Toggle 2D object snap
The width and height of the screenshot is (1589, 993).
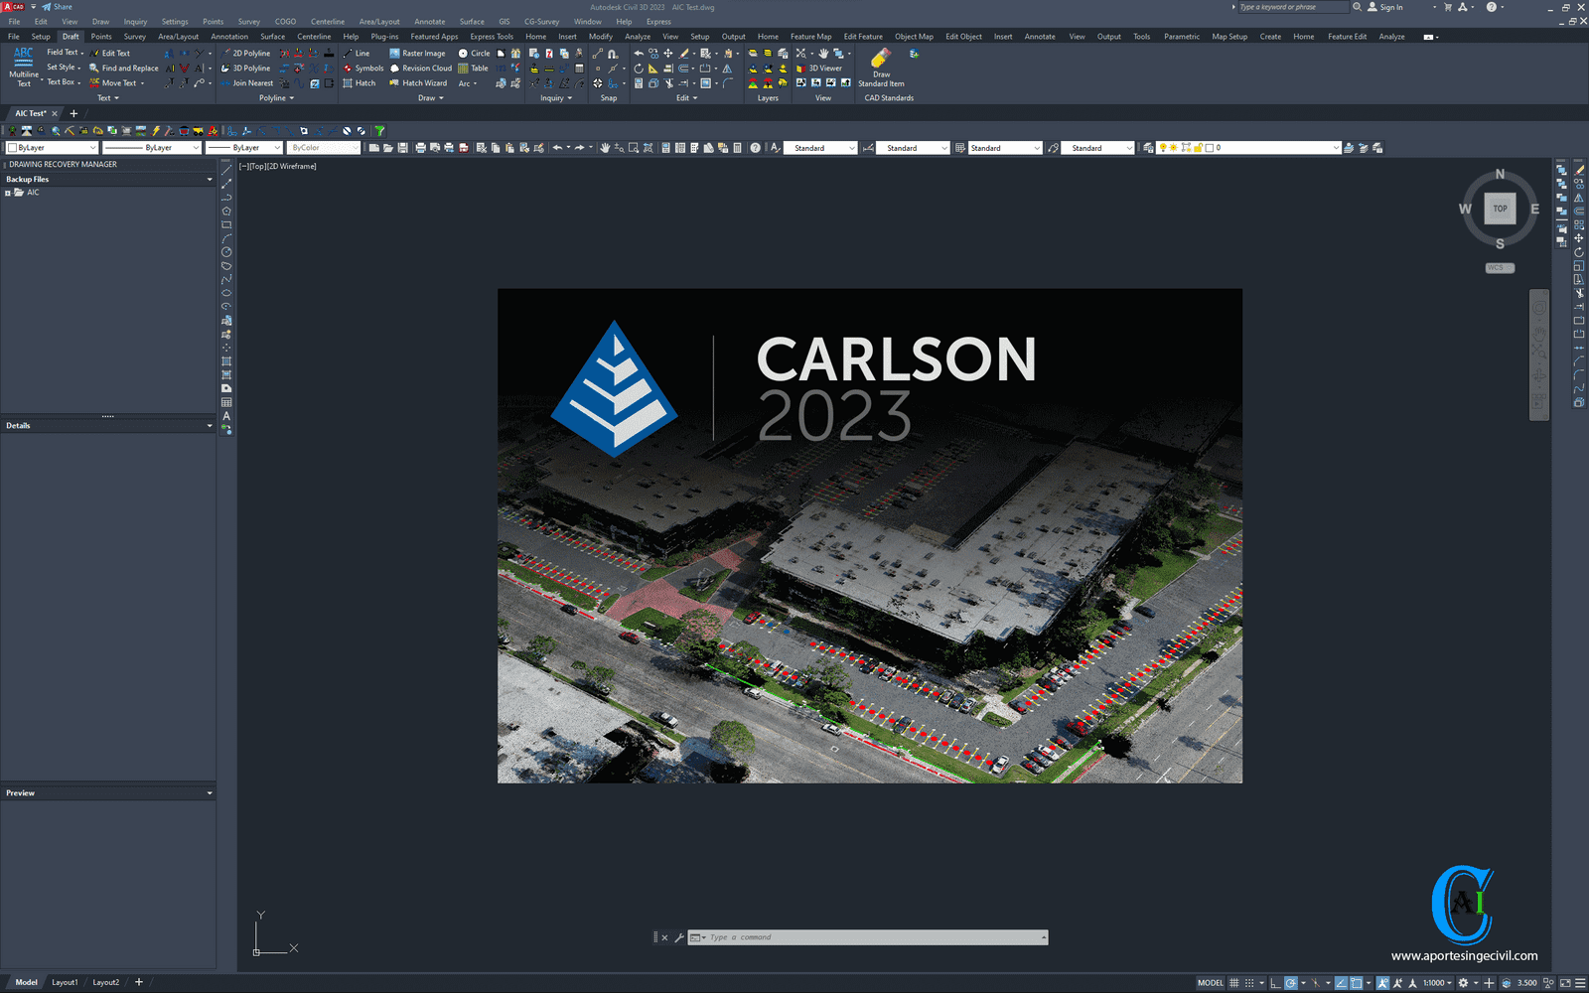coord(1356,983)
